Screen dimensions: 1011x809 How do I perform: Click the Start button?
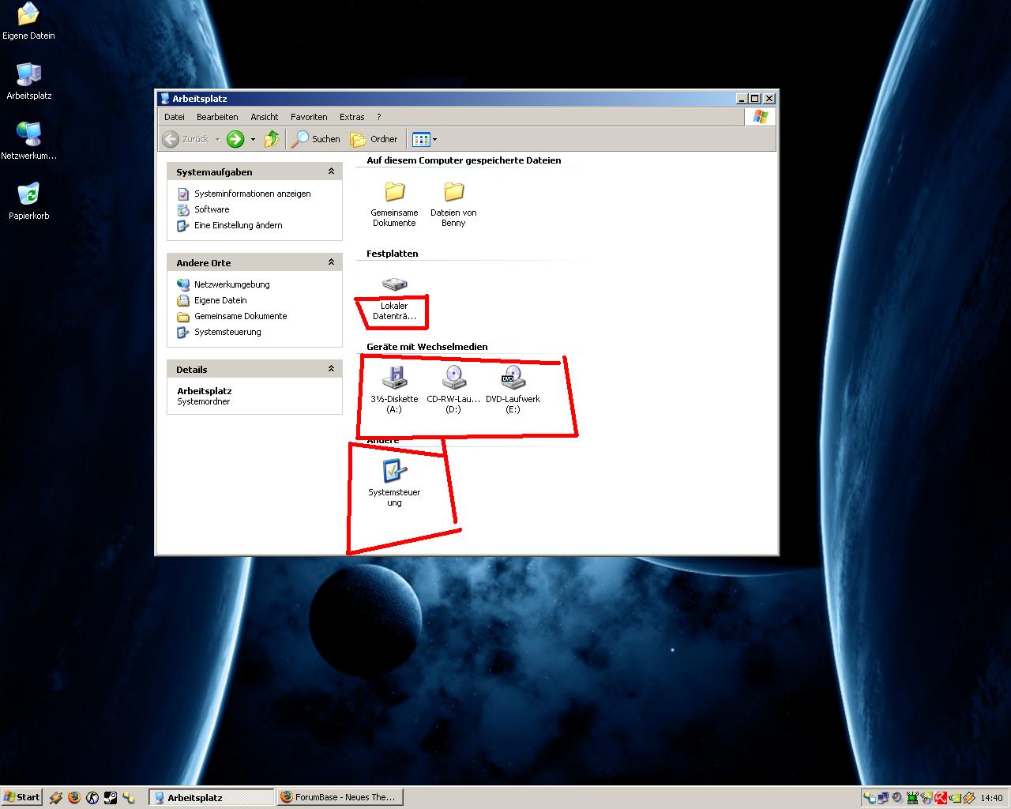22,797
